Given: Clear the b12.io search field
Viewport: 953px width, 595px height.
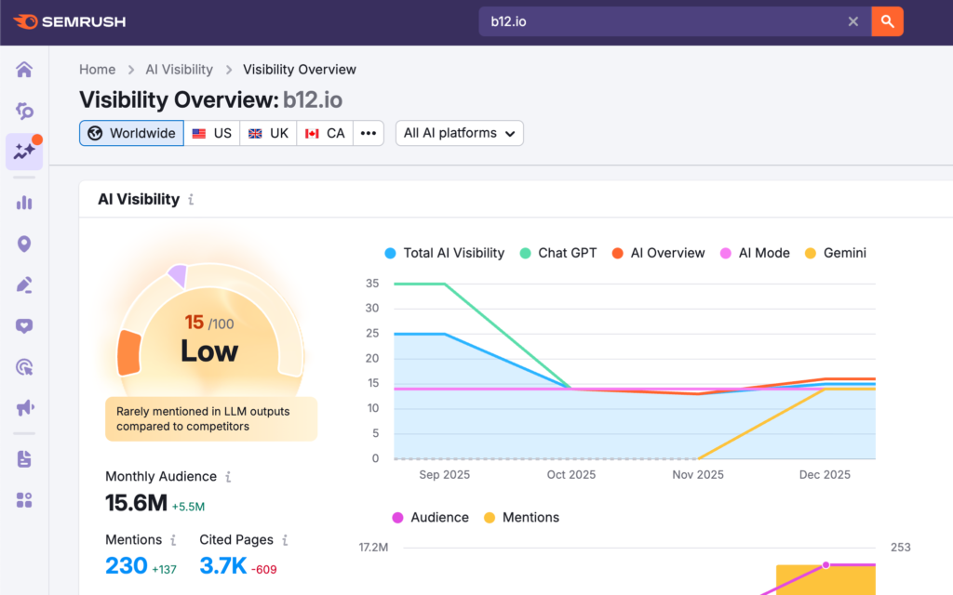Looking at the screenshot, I should (x=852, y=21).
